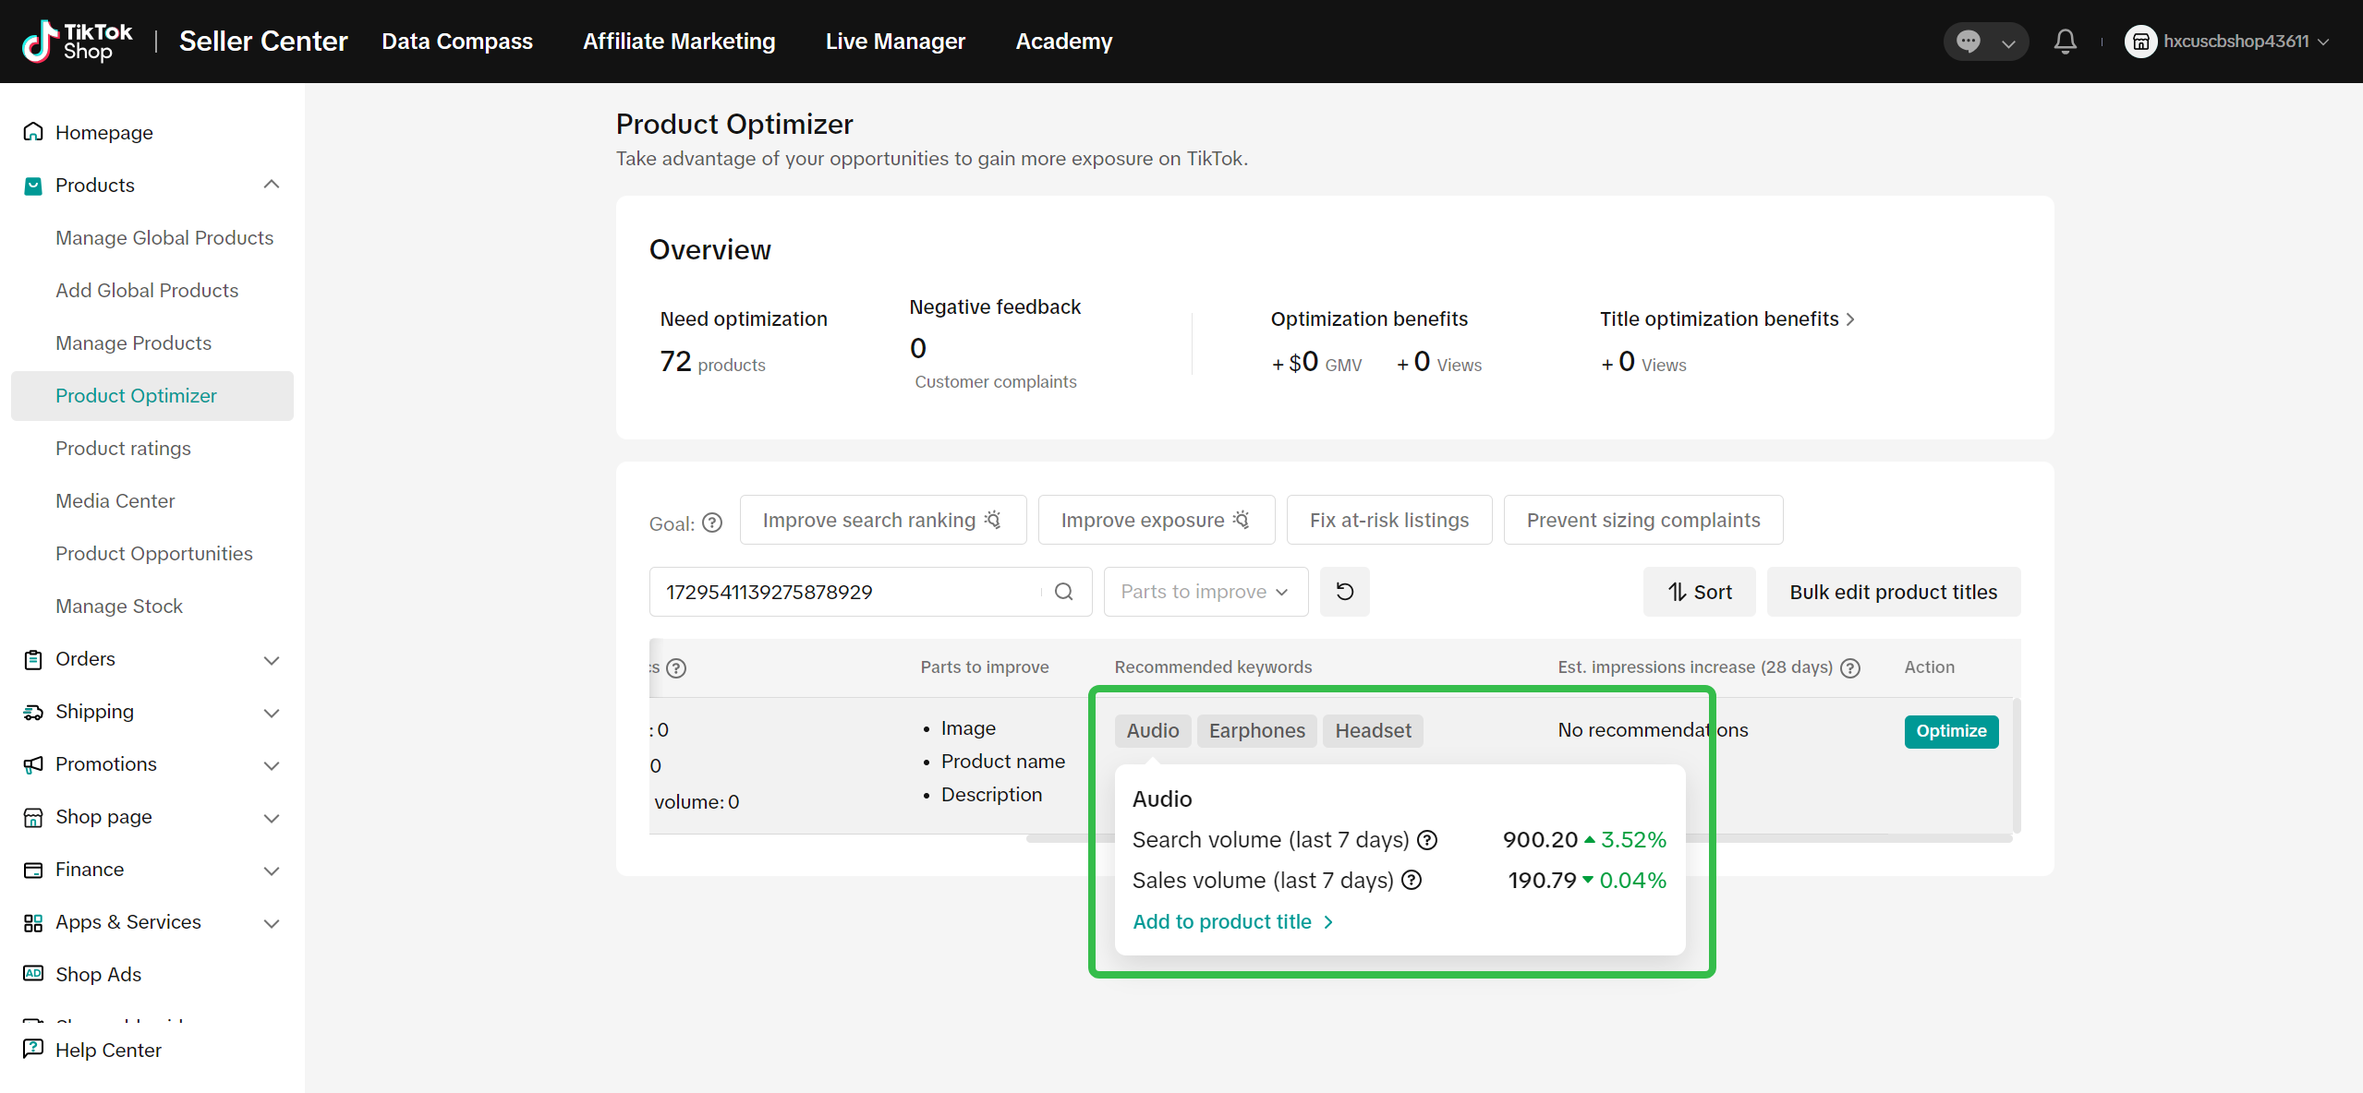2363x1093 pixels.
Task: Open Data Compass in top navigation
Action: tap(457, 42)
